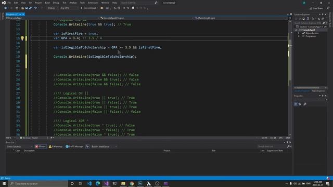333x187 pixels.
Task: Click the Project column header
Action: [x=167, y=151]
